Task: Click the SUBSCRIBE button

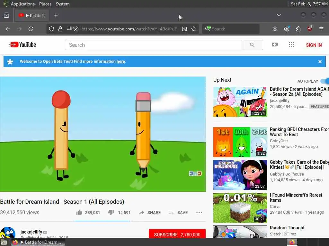Action: click(177, 234)
